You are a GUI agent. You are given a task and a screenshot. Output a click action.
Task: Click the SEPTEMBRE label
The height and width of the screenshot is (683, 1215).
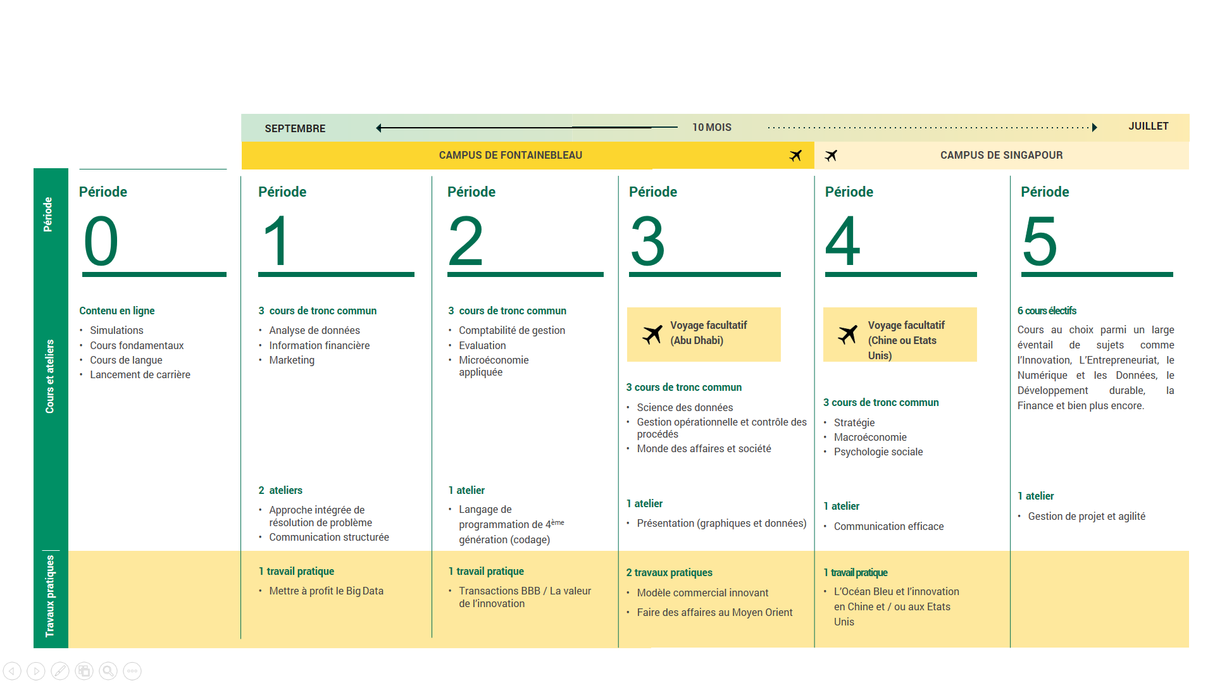click(295, 128)
